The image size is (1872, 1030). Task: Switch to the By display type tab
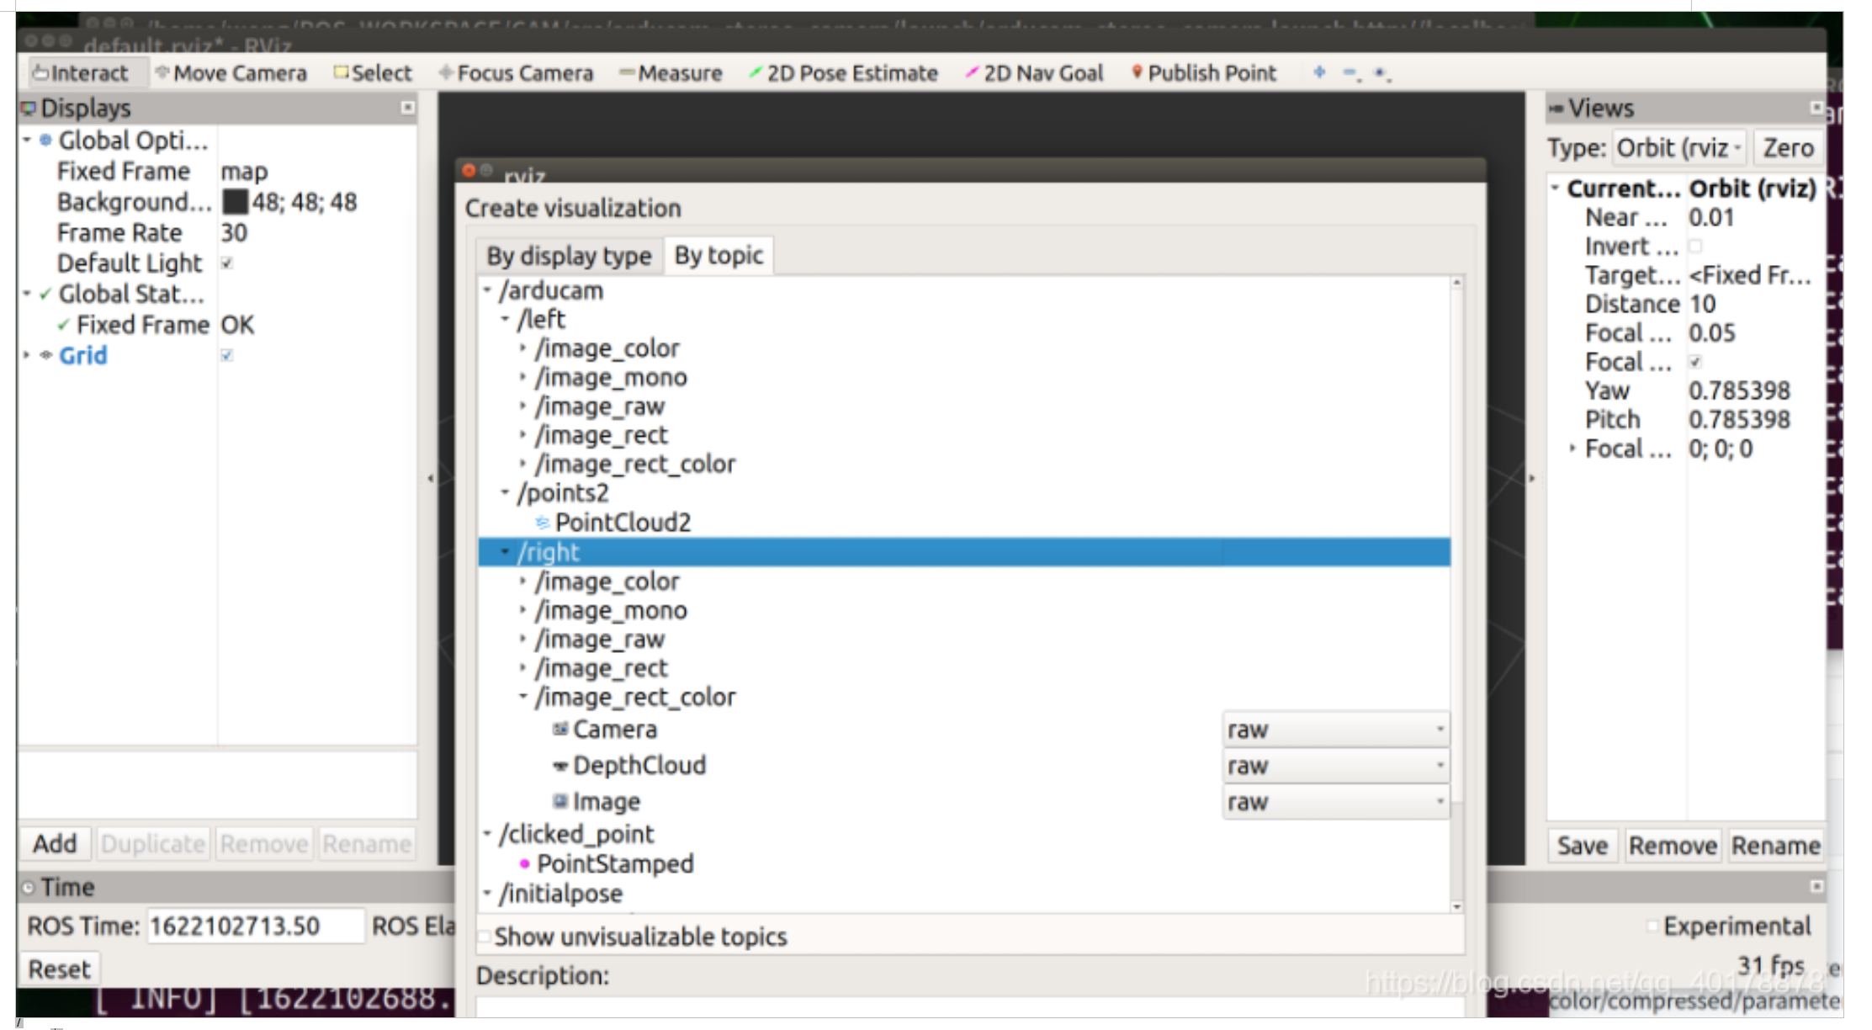tap(569, 255)
